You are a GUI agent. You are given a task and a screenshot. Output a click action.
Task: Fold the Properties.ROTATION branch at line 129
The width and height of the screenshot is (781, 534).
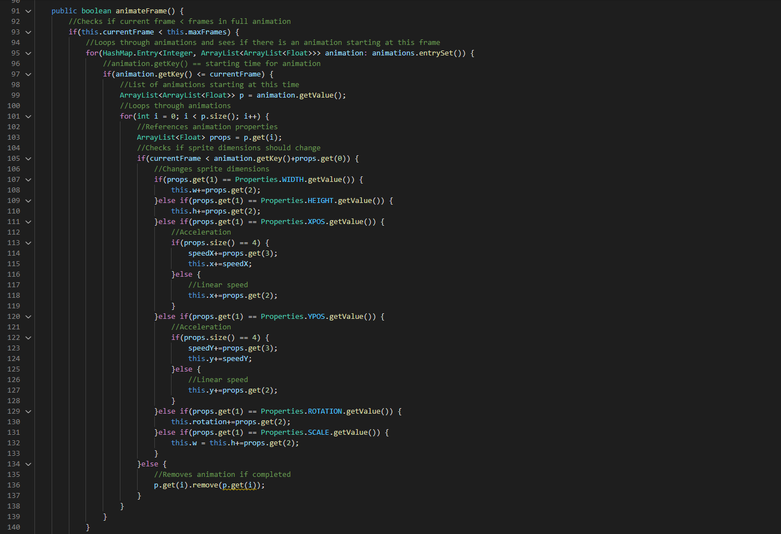28,411
